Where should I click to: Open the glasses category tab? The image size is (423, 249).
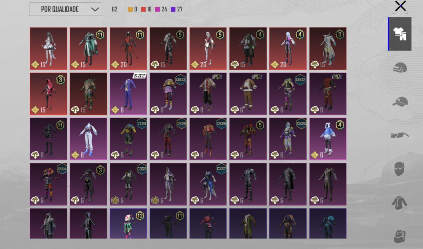click(400, 135)
